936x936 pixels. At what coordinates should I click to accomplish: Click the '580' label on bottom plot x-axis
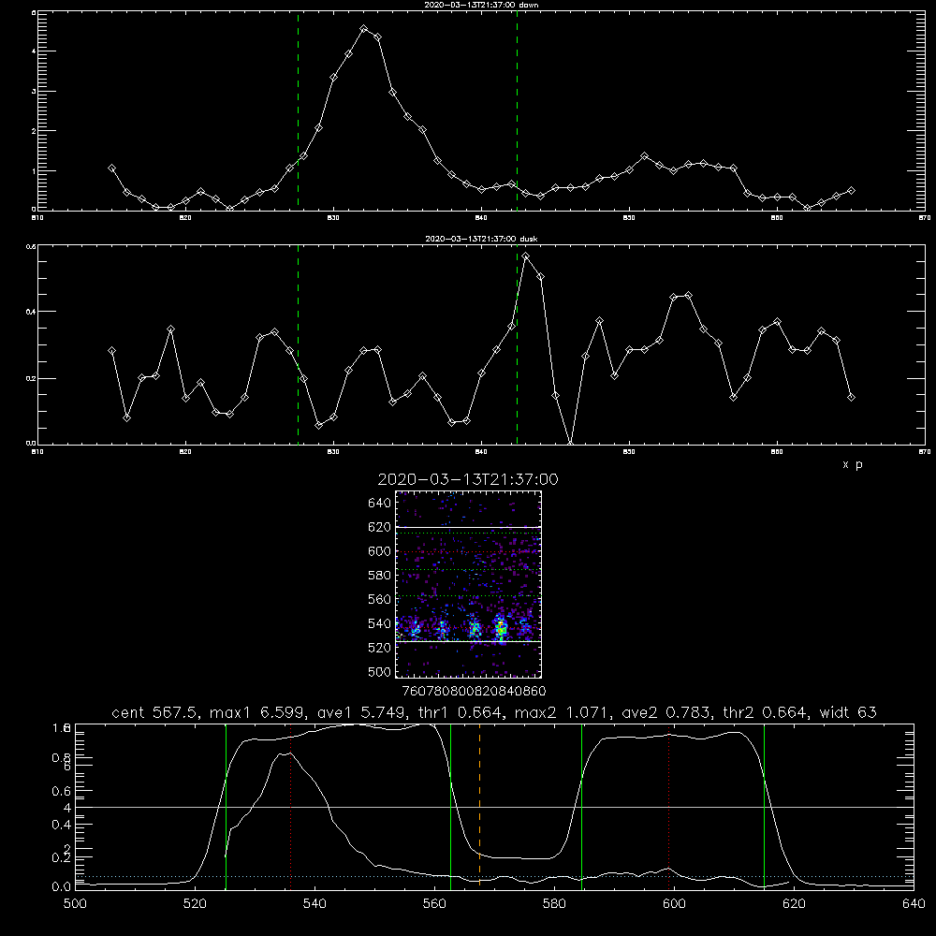pos(554,904)
